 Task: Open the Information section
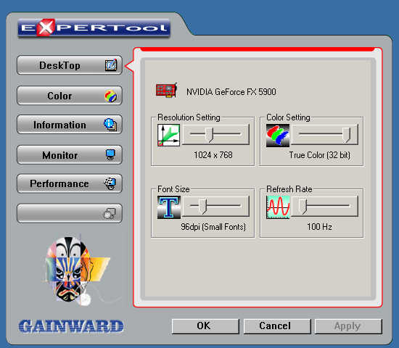point(70,125)
